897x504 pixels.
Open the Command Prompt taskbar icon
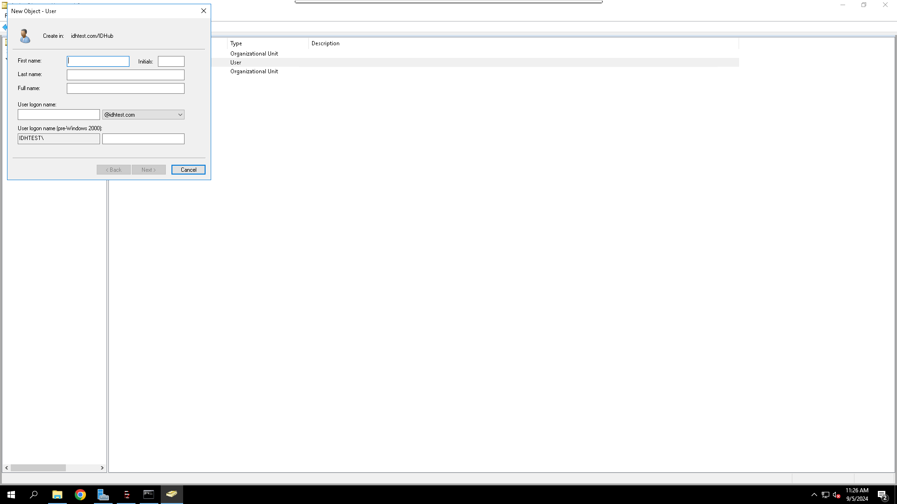click(x=149, y=495)
